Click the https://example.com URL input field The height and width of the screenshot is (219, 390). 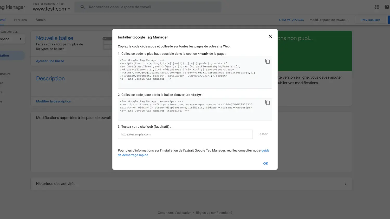(185, 134)
